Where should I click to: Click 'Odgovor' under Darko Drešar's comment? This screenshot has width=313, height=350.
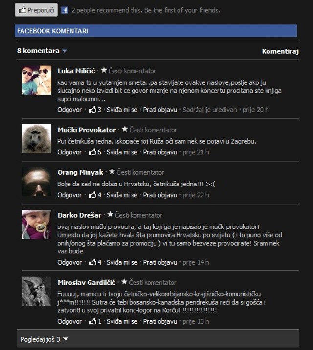pos(69,262)
